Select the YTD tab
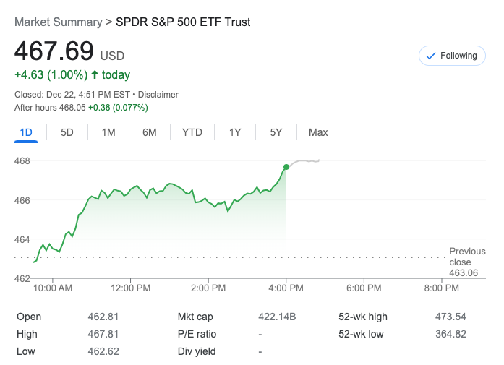 (192, 132)
